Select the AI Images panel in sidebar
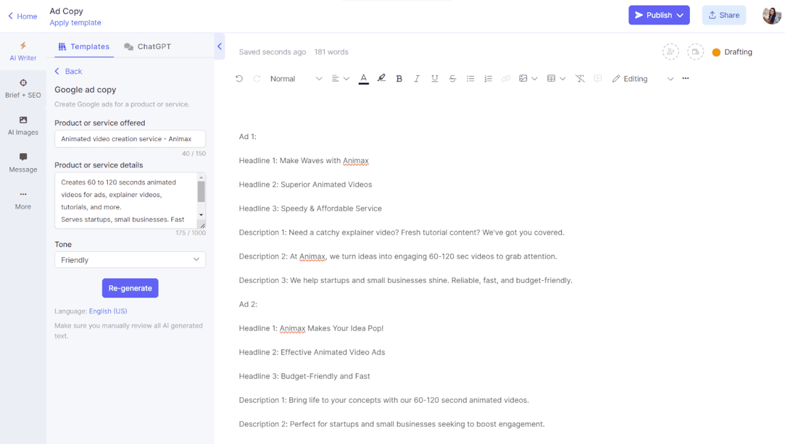 tap(23, 126)
